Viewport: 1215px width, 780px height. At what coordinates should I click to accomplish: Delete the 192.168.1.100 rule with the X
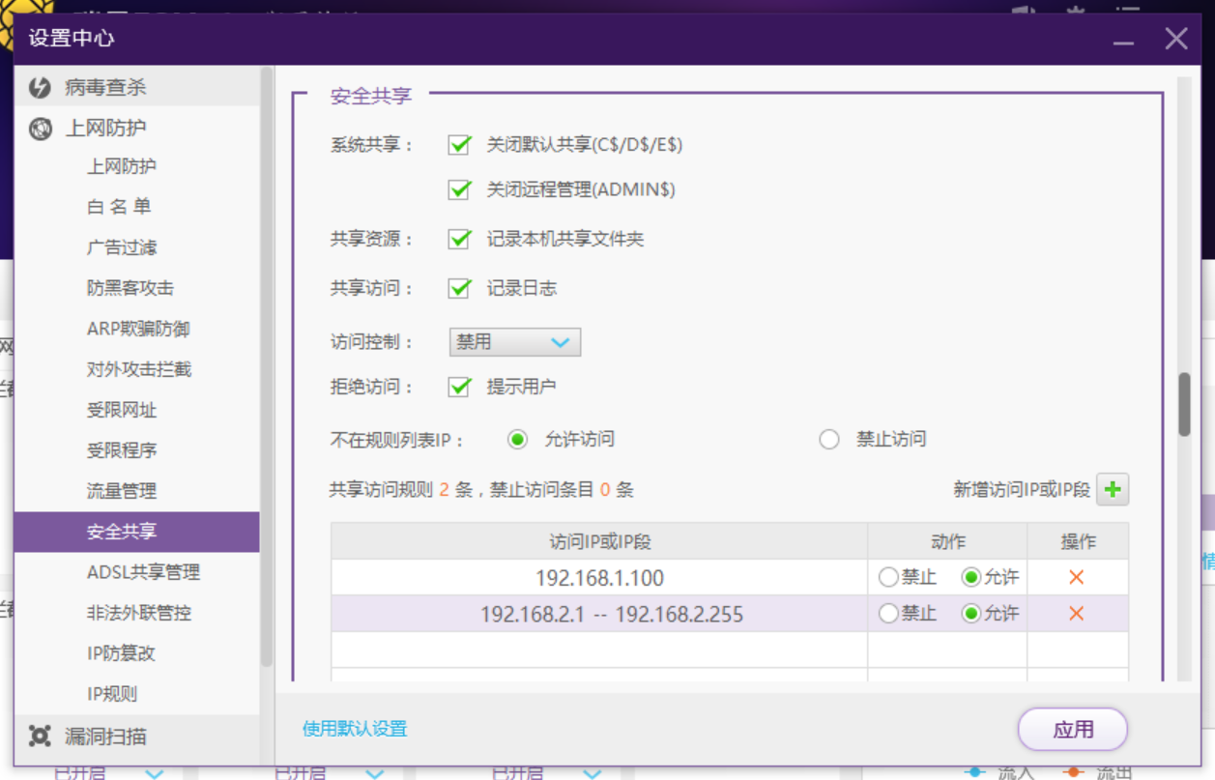[1076, 577]
